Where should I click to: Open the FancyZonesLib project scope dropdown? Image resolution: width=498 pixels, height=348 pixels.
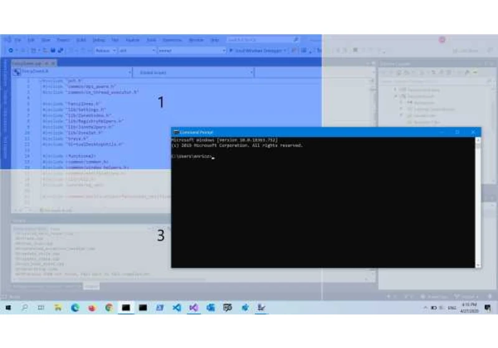(72, 72)
